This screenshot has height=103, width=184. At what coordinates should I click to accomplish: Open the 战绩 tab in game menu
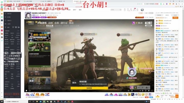(50, 23)
